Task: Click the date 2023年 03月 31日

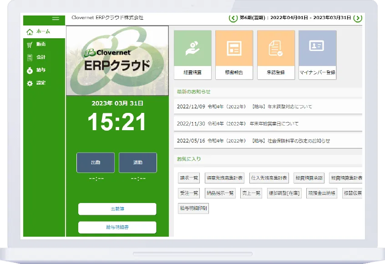Action: (x=117, y=103)
